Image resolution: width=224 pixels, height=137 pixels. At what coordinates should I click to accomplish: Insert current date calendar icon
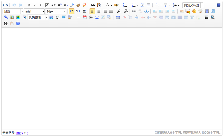85,17
